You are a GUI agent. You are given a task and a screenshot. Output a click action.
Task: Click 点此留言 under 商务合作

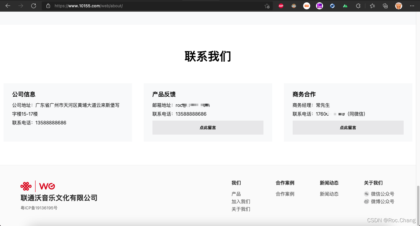pyautogui.click(x=348, y=128)
